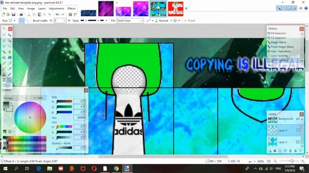Select Hue / Saturation entry in History
This screenshot has height=173, width=309.
tap(281, 51)
